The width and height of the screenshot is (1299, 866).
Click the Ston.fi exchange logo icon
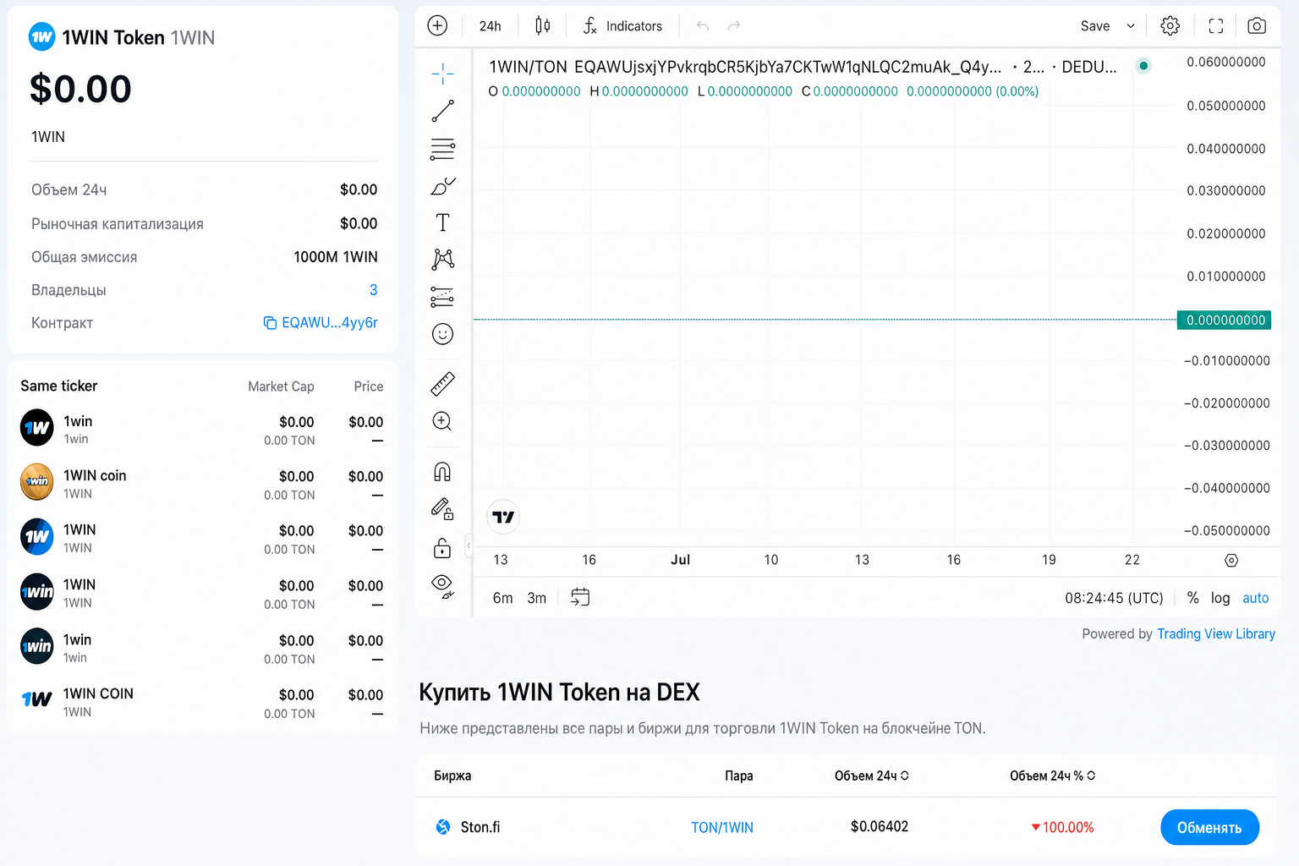tap(443, 827)
